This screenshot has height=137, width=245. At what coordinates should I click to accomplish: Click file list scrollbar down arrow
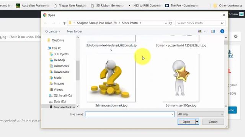(226, 106)
